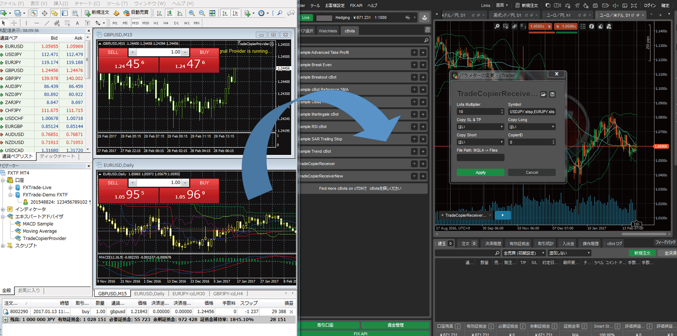Select TradeCopierProvider in the navigator
The width and height of the screenshot is (677, 336).
pyautogui.click(x=44, y=238)
